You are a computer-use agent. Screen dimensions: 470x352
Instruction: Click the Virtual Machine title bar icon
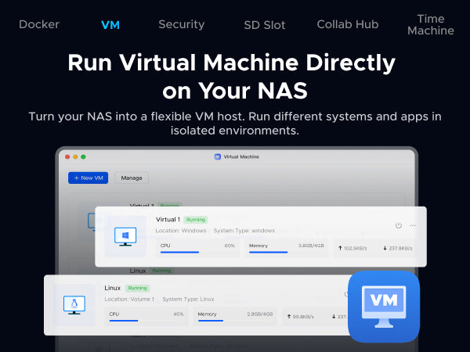[x=218, y=156]
